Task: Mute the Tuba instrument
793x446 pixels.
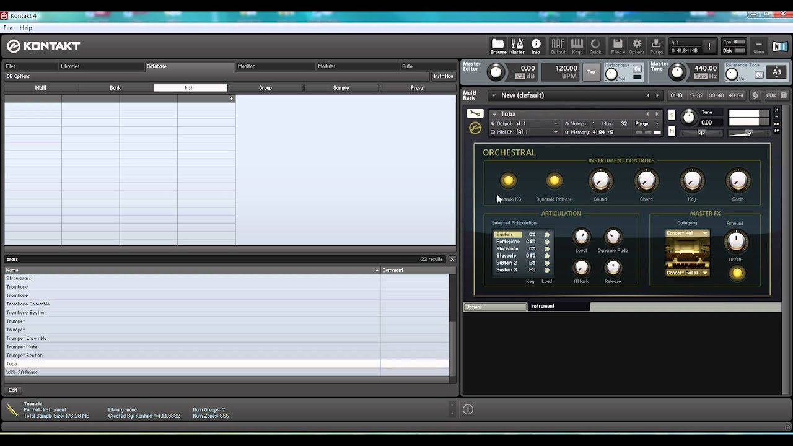Action: click(672, 131)
